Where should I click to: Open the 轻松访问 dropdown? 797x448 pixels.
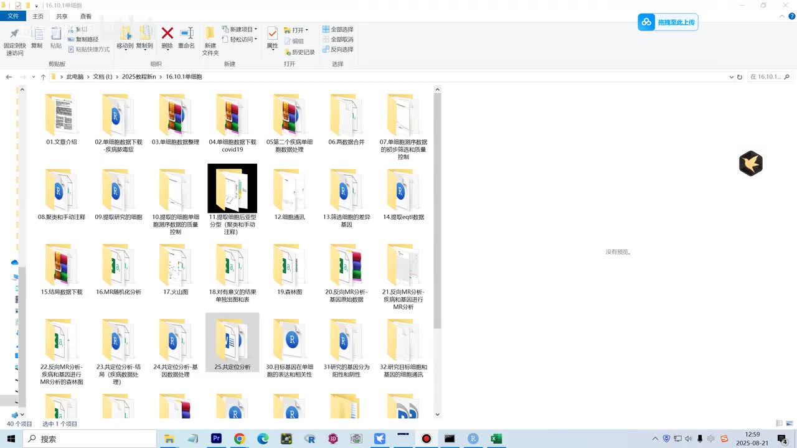240,39
